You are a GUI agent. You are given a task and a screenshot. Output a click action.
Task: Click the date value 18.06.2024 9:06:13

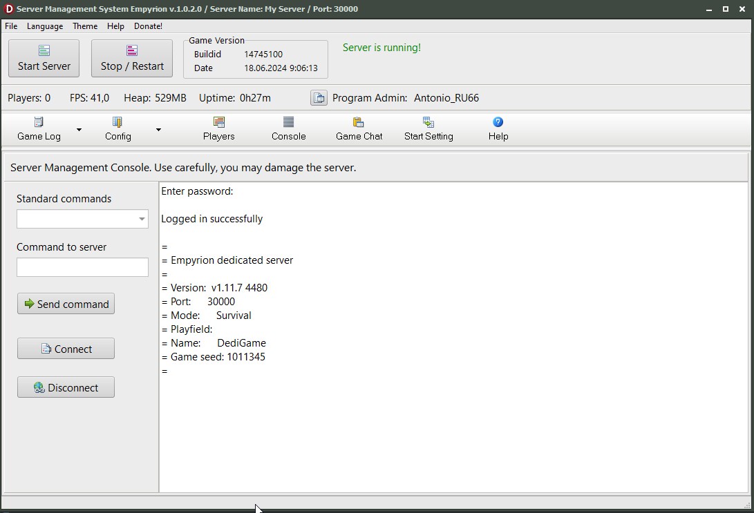(x=281, y=68)
